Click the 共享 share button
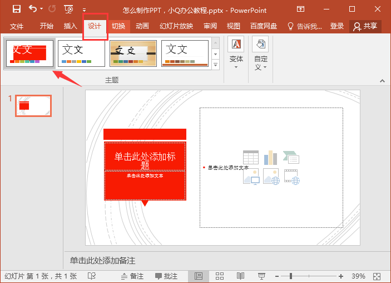The height and width of the screenshot is (283, 391). pyautogui.click(x=365, y=26)
